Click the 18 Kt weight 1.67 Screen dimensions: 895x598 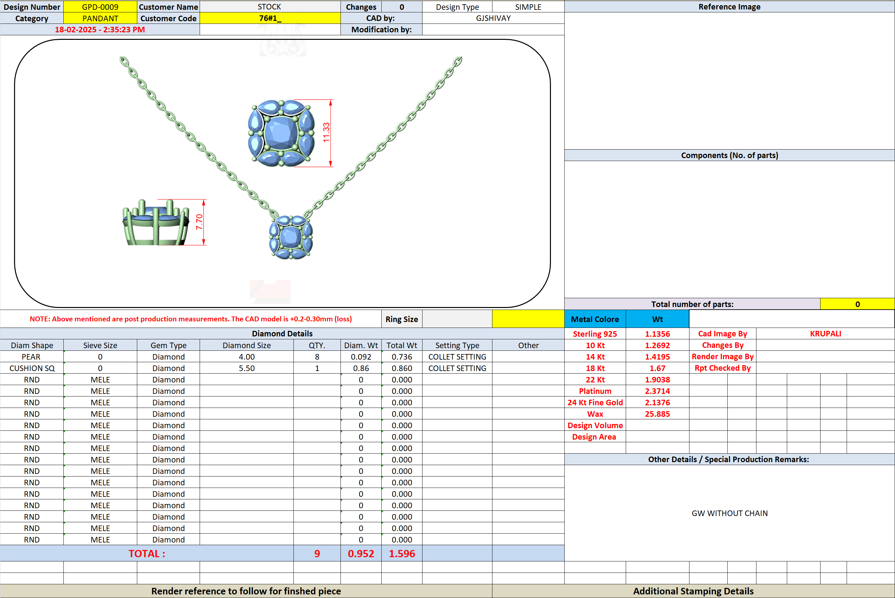657,368
